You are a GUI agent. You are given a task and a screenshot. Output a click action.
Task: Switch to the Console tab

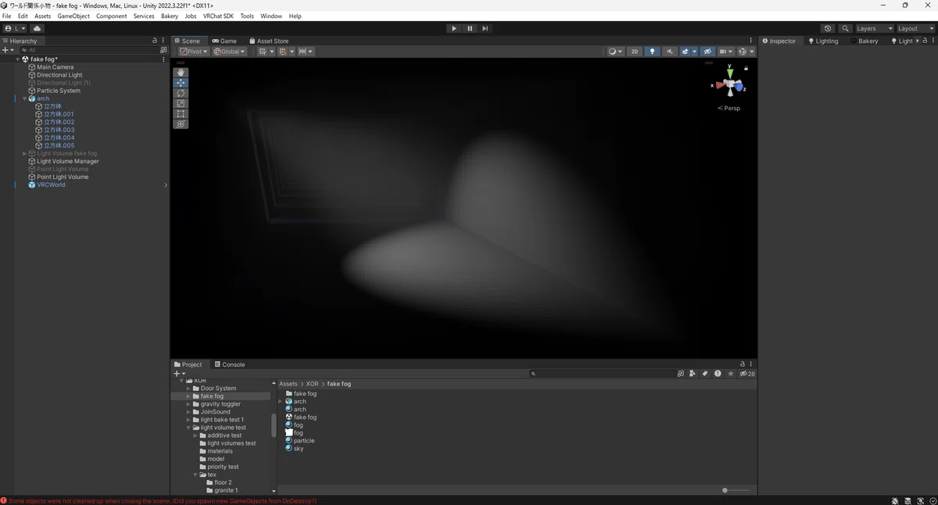(x=229, y=364)
